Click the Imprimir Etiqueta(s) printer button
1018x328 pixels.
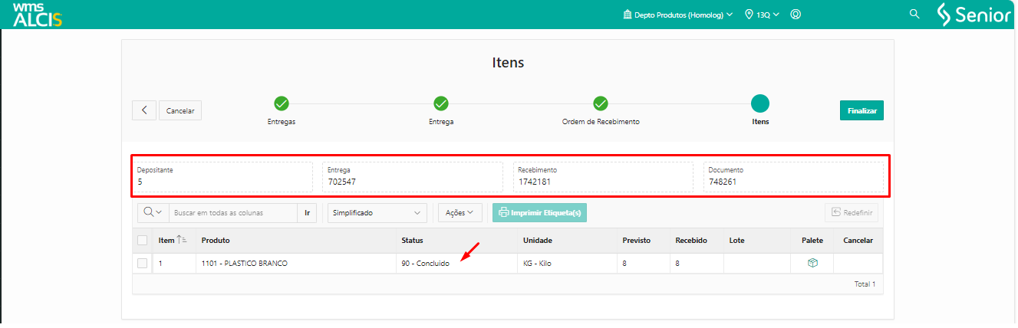[539, 212]
